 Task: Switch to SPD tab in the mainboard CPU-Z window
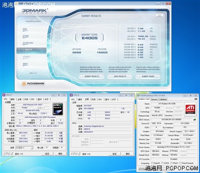(100, 100)
